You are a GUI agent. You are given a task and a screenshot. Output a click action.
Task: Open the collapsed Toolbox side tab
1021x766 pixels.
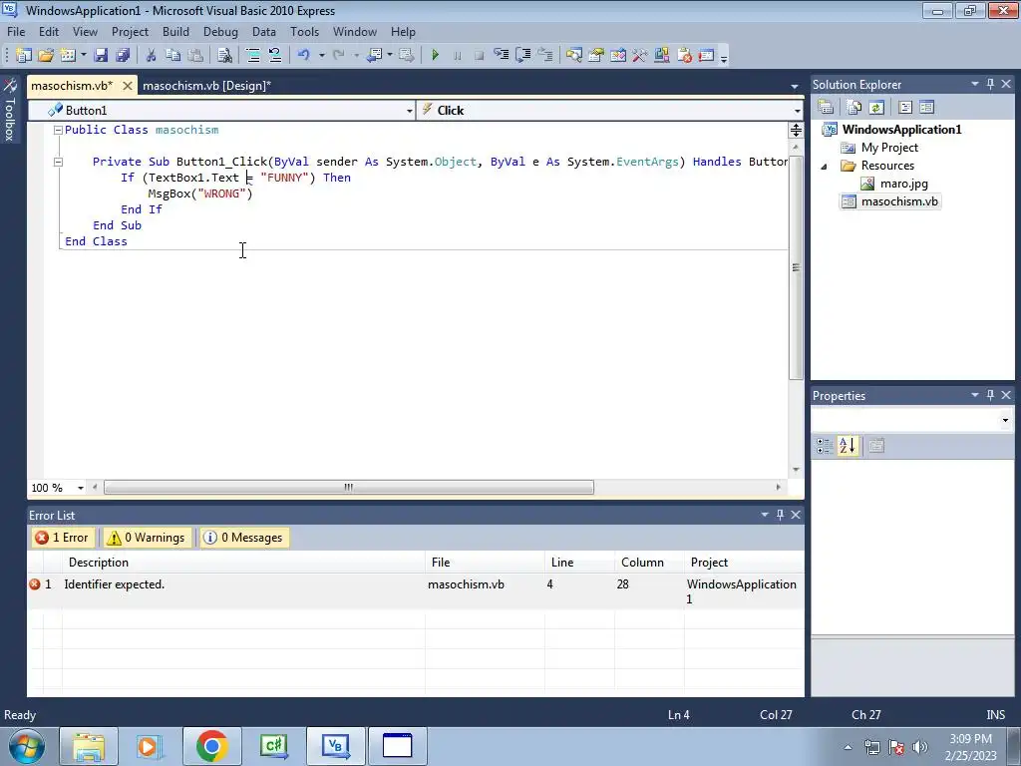point(10,111)
